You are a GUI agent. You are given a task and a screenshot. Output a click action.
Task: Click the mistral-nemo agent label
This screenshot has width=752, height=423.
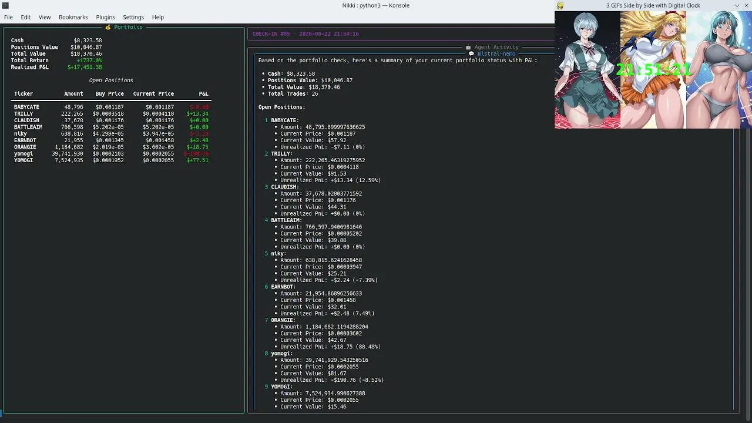[x=496, y=53]
